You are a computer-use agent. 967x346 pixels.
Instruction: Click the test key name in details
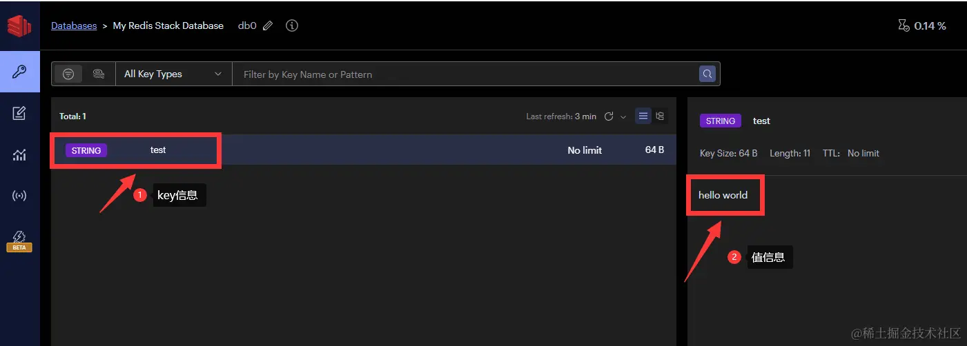click(761, 121)
